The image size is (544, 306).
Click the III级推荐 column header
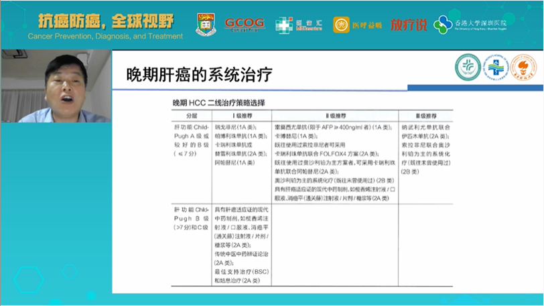pos(425,116)
